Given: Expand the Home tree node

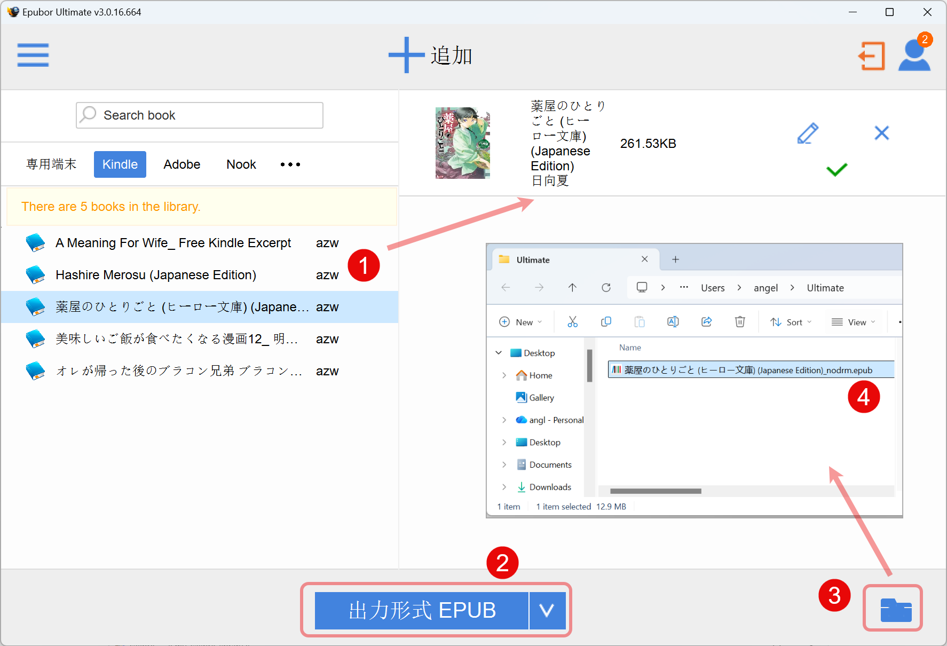Looking at the screenshot, I should coord(504,375).
